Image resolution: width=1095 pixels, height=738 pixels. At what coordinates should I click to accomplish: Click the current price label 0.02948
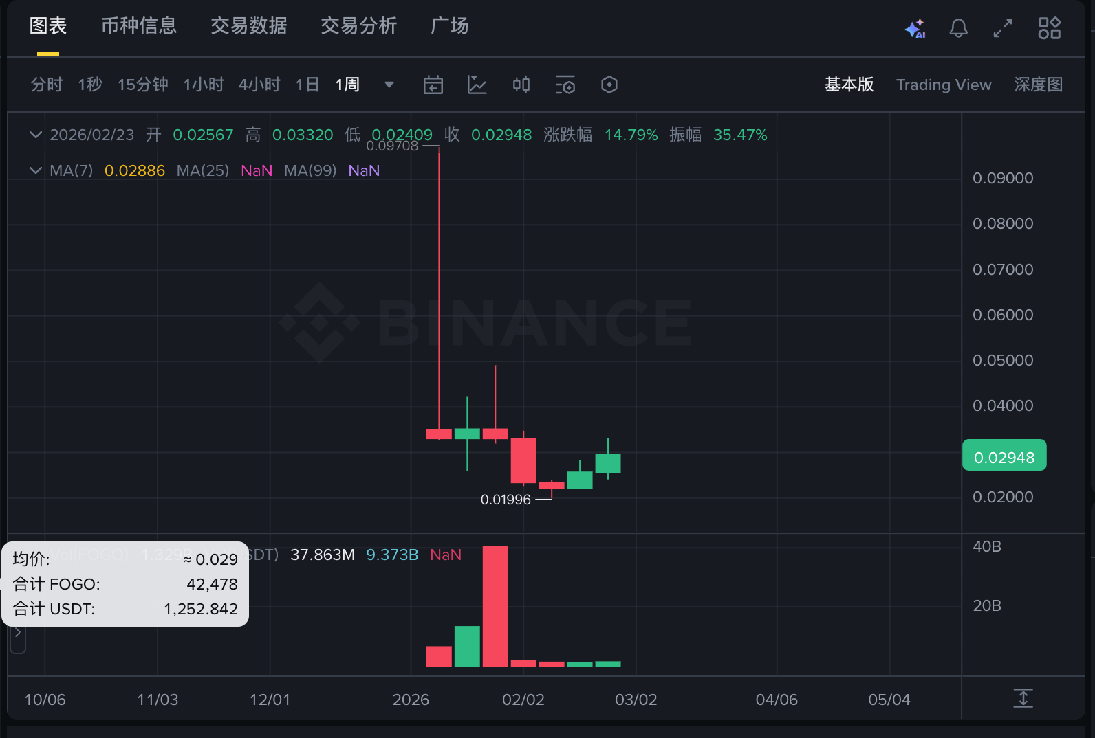(x=1004, y=456)
